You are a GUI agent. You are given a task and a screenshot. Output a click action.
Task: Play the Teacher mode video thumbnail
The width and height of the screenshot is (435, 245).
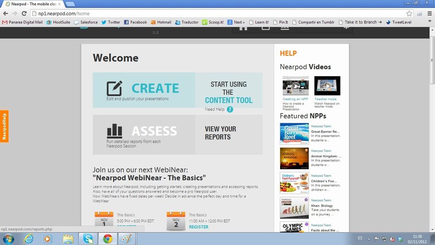click(327, 86)
